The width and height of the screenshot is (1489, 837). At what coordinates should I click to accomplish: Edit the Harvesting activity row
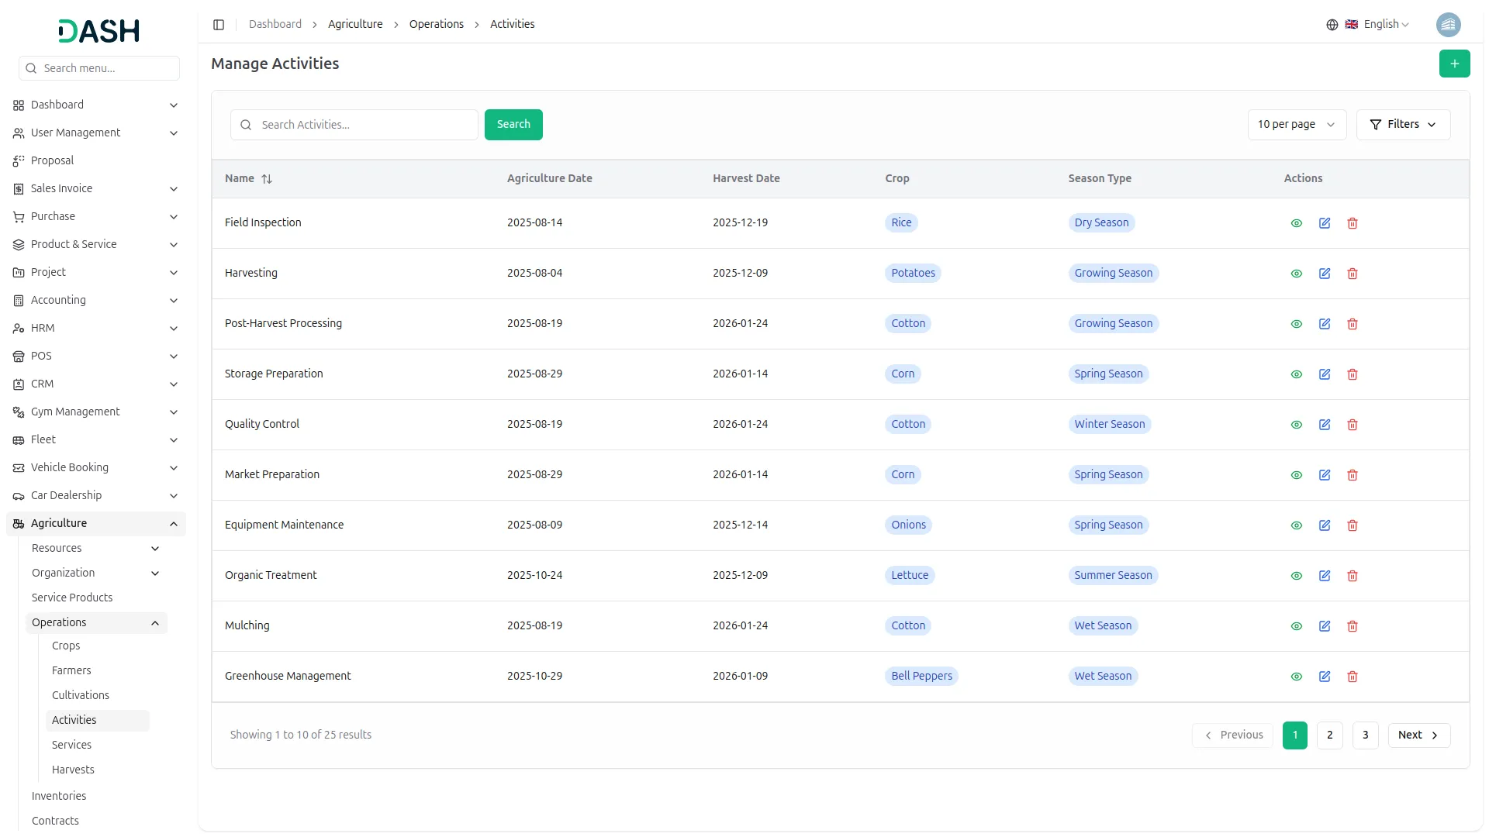coord(1324,274)
